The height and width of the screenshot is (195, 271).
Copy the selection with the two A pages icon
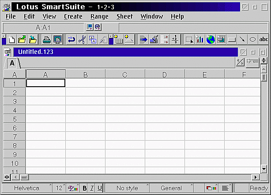click(93, 39)
